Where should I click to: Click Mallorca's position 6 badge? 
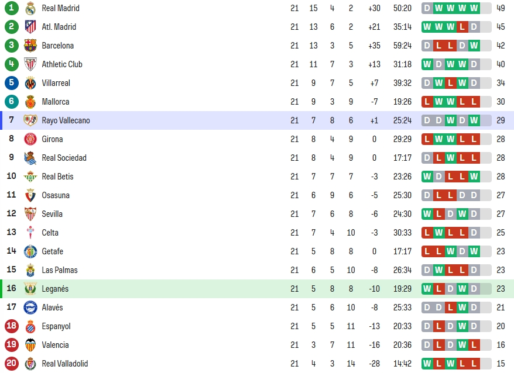tap(12, 101)
